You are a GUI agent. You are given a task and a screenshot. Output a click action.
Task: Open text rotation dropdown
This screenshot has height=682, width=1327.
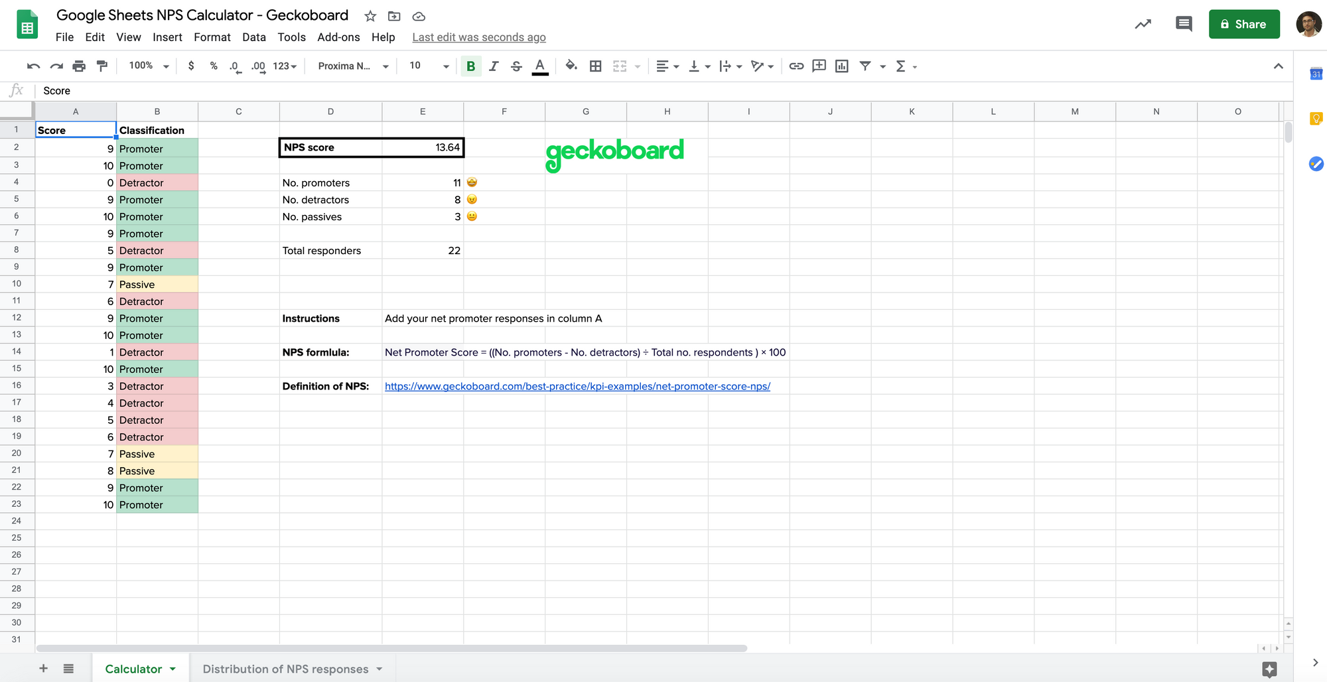[x=762, y=66]
